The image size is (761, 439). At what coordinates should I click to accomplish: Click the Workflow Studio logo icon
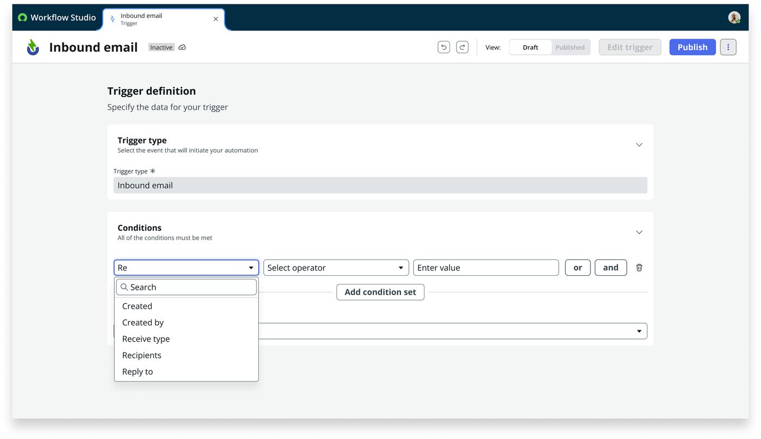pos(22,17)
